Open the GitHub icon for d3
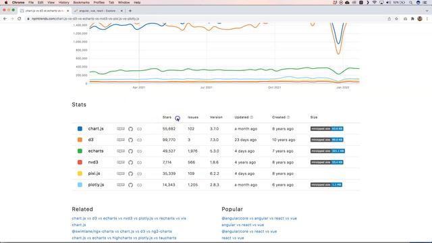Screen dimensions: 432x243 [130, 140]
